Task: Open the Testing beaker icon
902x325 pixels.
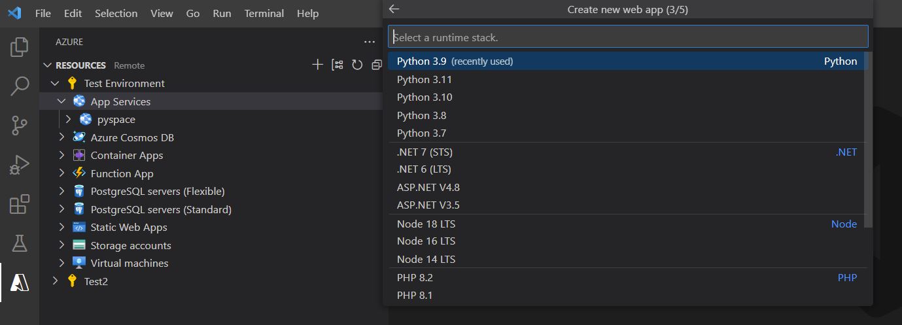Action: (x=19, y=243)
